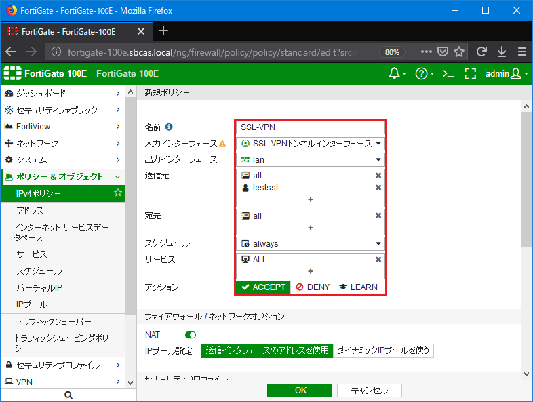Reload the current page
This screenshot has height=402, width=533.
pos(481,52)
